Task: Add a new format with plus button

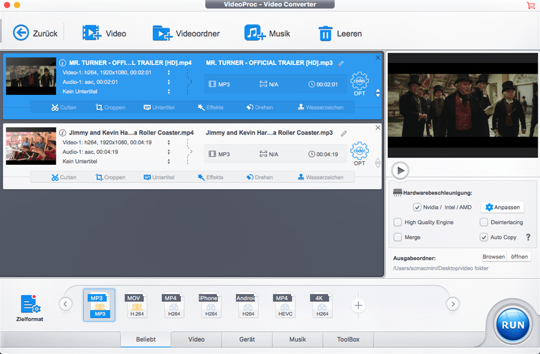Action: pos(358,305)
